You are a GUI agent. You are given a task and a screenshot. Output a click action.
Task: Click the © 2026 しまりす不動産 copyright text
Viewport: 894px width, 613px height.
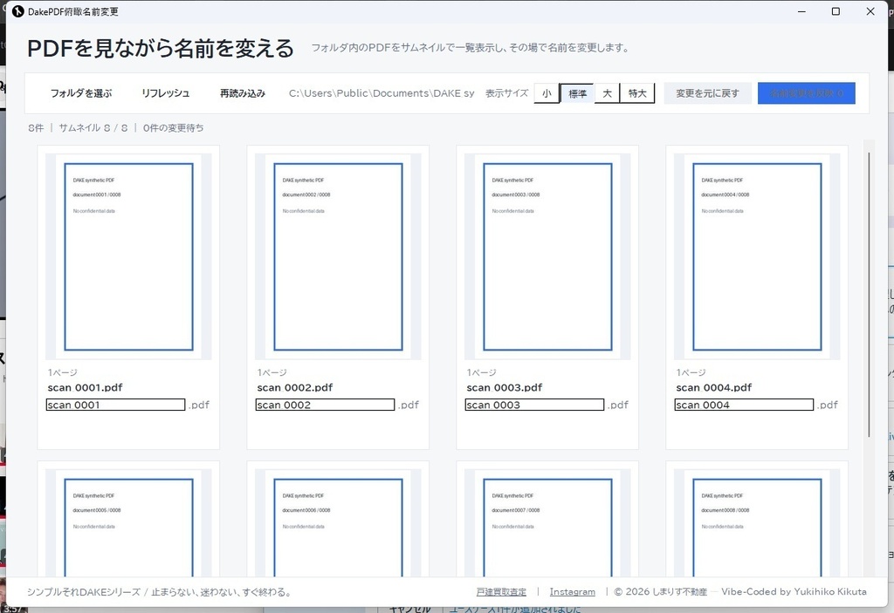tap(660, 592)
